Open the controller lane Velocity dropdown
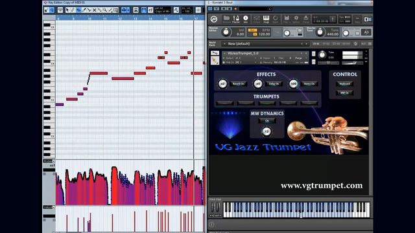Viewport: 415px width, 233px height. coord(49,207)
